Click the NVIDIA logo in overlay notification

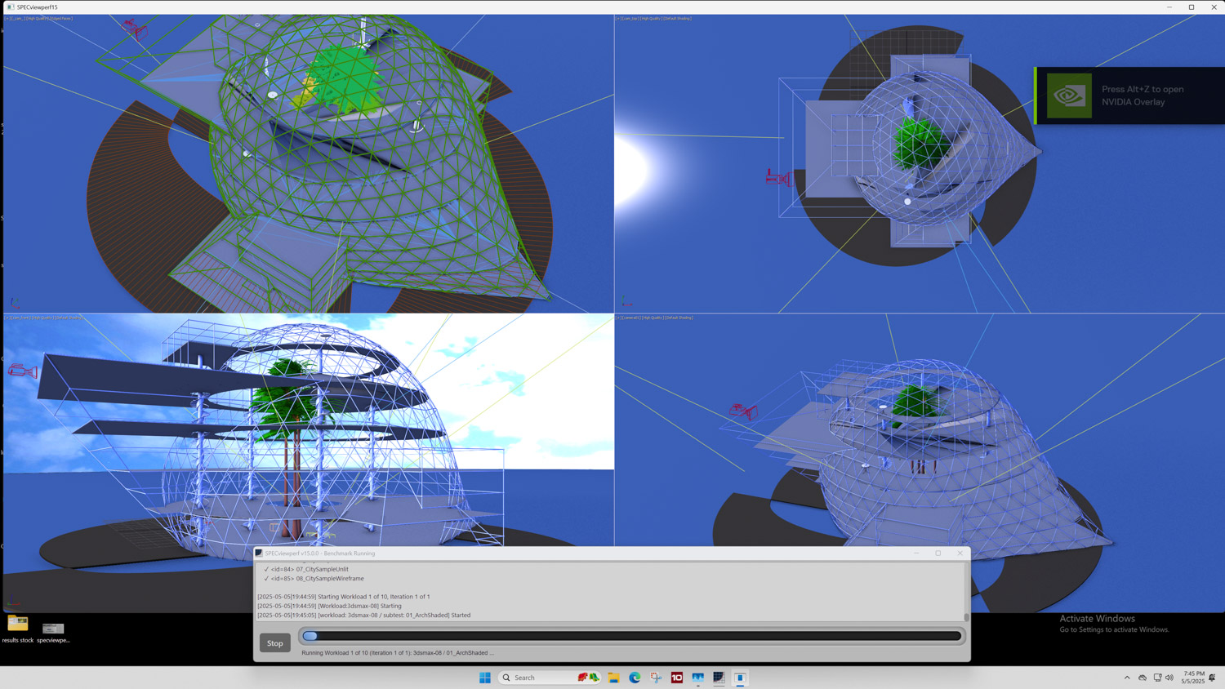tap(1069, 96)
